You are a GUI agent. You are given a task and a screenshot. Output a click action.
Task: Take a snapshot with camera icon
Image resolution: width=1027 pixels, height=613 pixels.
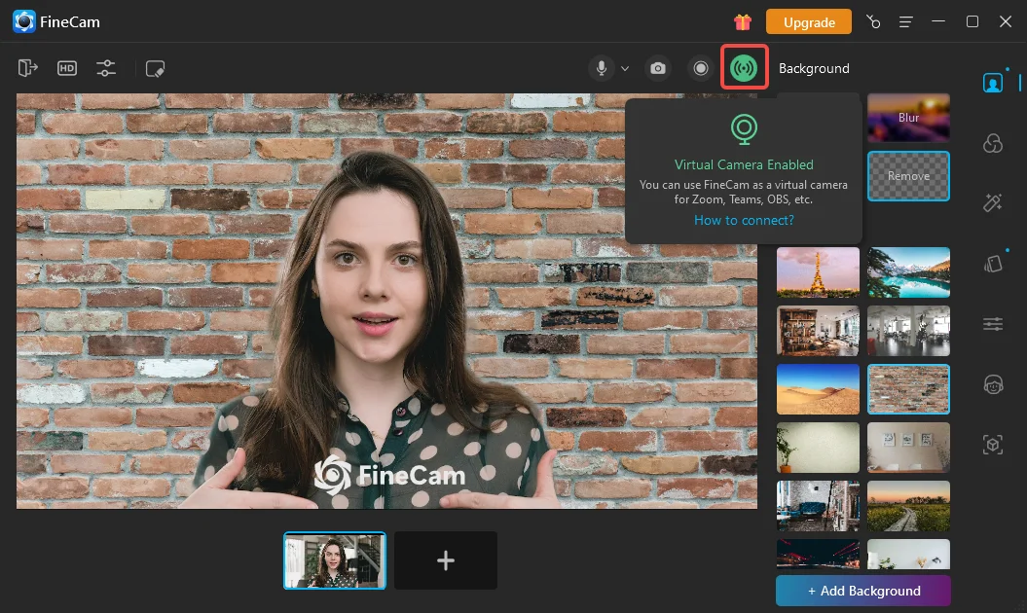coord(659,68)
